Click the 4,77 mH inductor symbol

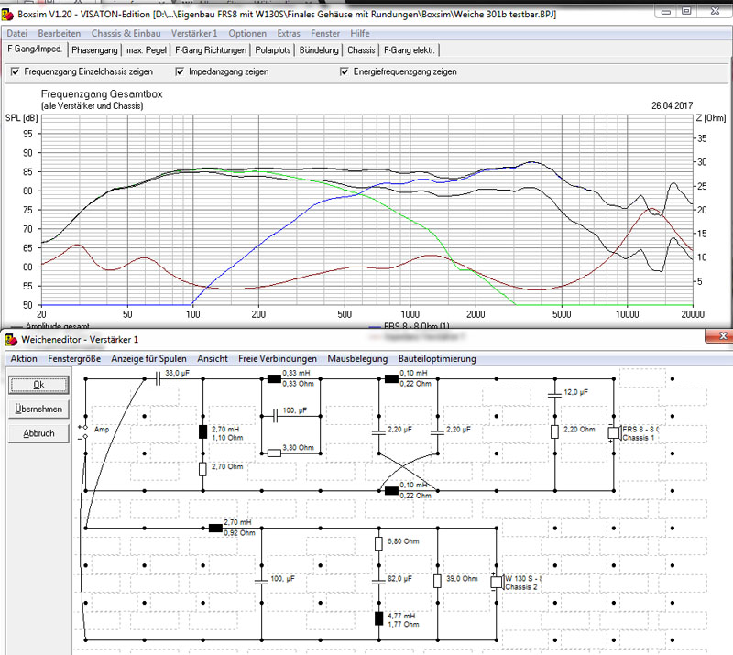tap(379, 618)
